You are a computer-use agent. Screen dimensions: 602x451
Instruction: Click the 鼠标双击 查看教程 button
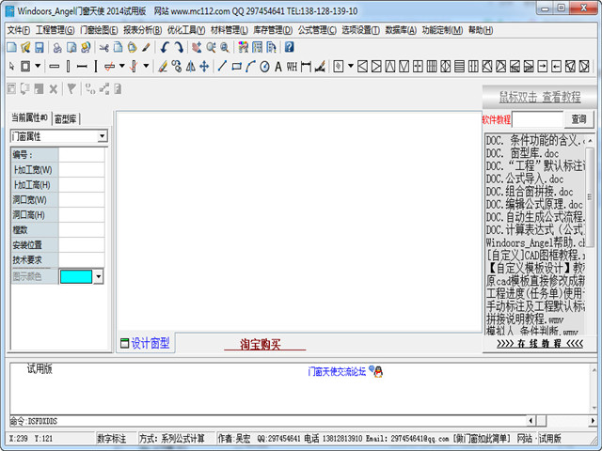539,97
